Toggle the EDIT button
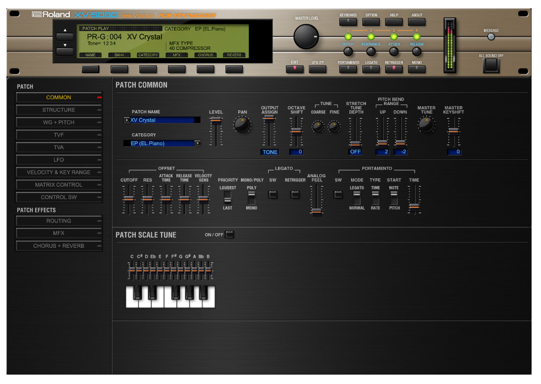The width and height of the screenshot is (541, 384). click(295, 69)
